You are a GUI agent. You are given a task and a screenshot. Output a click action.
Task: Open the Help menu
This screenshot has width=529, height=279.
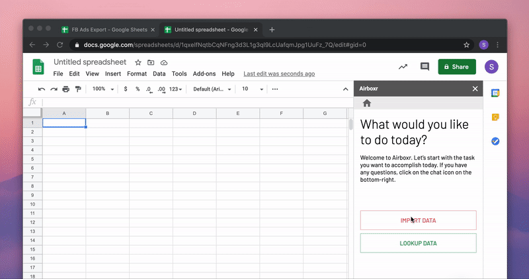tap(228, 74)
